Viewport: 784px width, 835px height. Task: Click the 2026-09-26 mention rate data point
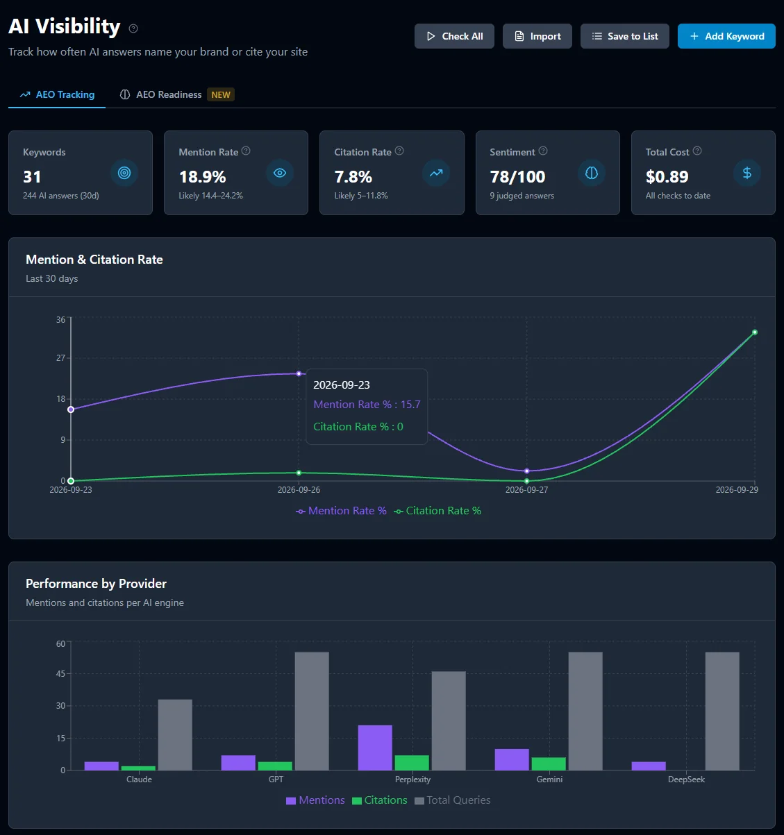(299, 373)
